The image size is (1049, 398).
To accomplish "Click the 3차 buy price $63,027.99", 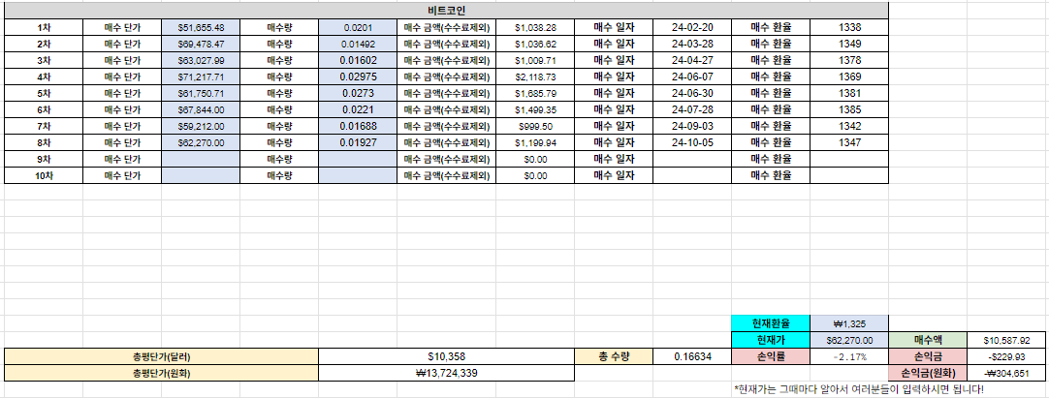I will point(201,61).
